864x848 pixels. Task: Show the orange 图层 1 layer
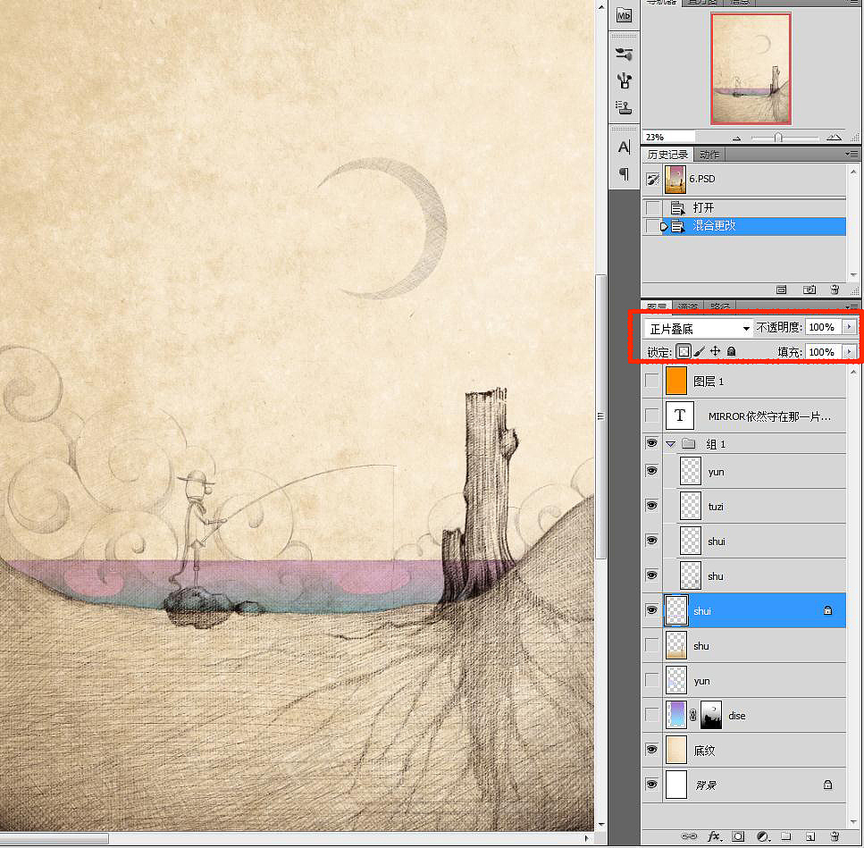pyautogui.click(x=652, y=382)
